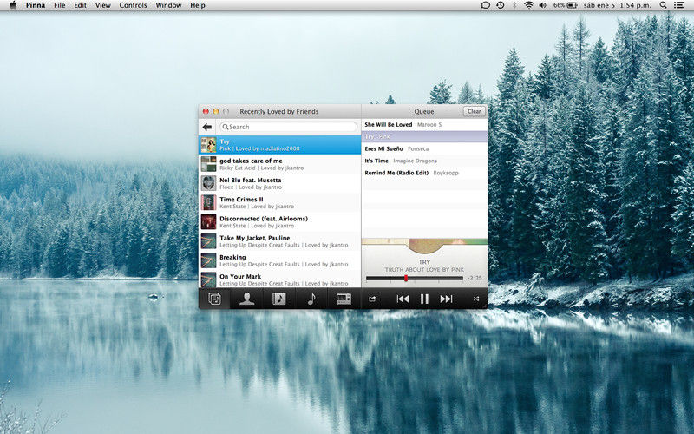Image resolution: width=694 pixels, height=434 pixels.
Task: Close the Pinna window
Action: [x=206, y=112]
